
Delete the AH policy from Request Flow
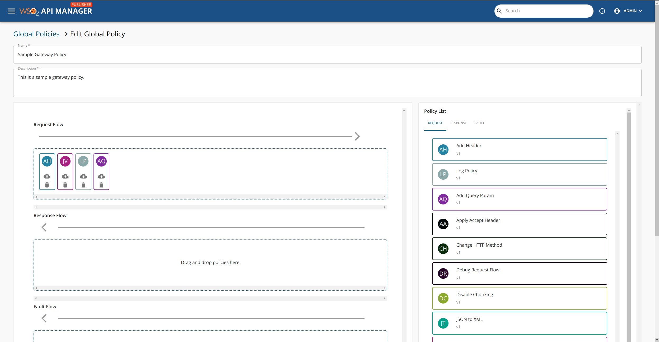[47, 185]
